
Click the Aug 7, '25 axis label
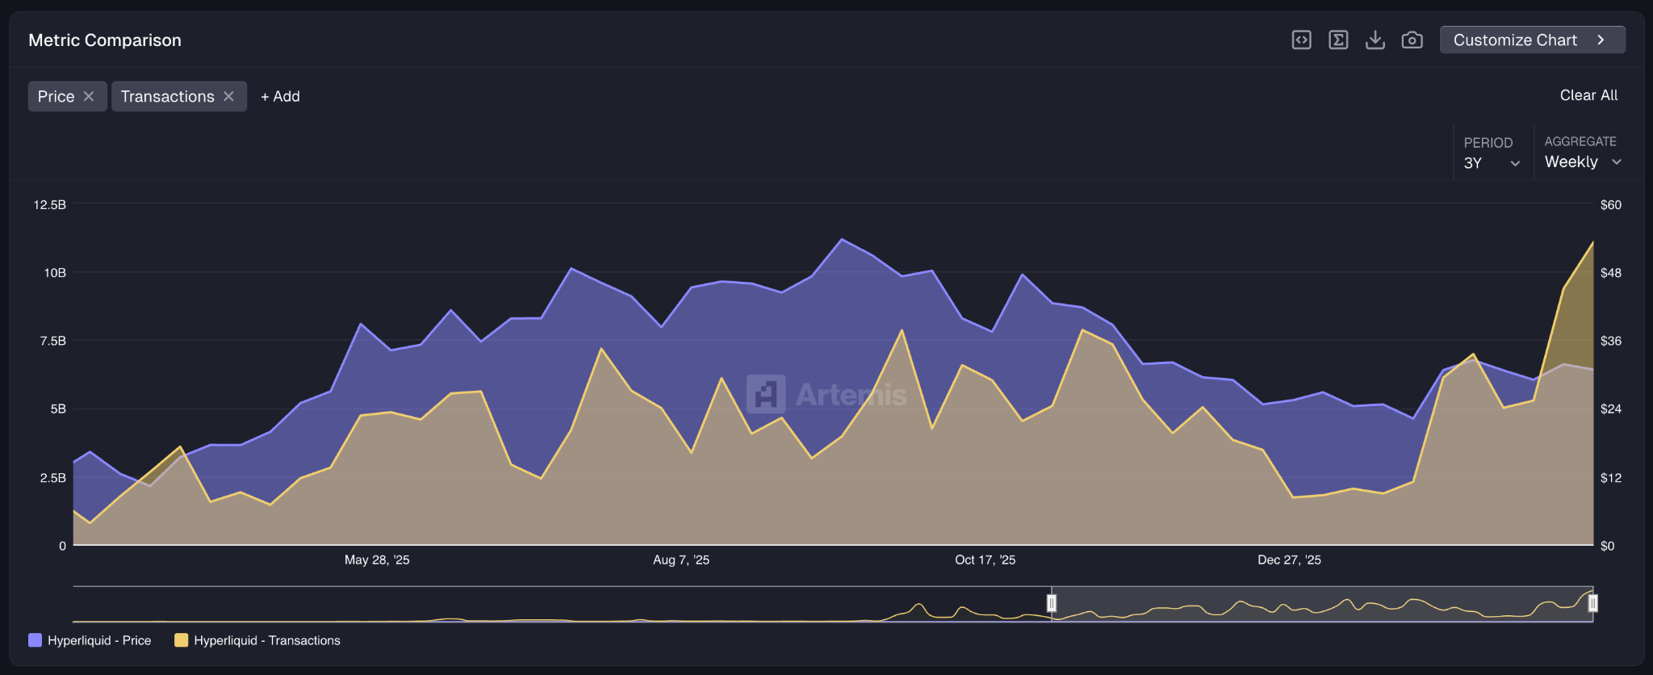click(681, 560)
